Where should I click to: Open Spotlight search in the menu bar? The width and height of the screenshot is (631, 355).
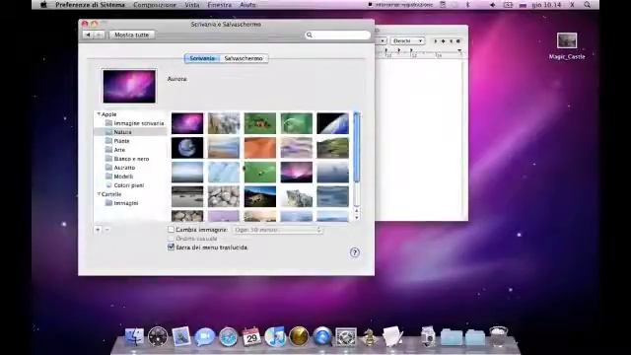(588, 5)
